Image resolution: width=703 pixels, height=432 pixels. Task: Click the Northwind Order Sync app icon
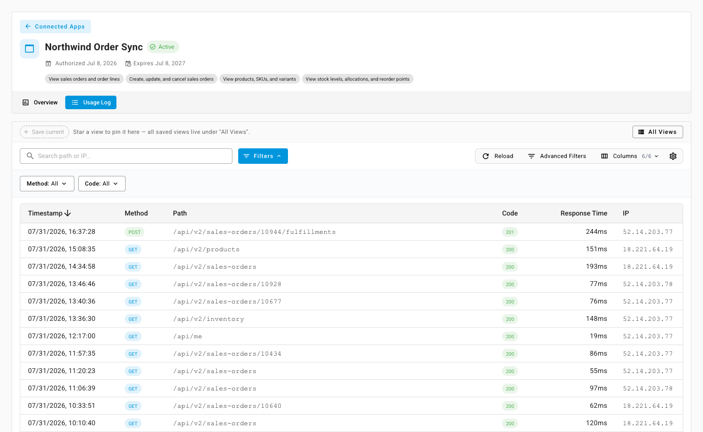[29, 49]
